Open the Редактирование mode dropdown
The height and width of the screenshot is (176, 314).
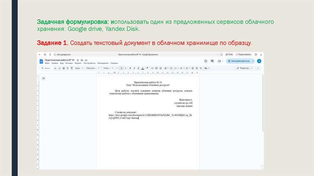pos(244,68)
